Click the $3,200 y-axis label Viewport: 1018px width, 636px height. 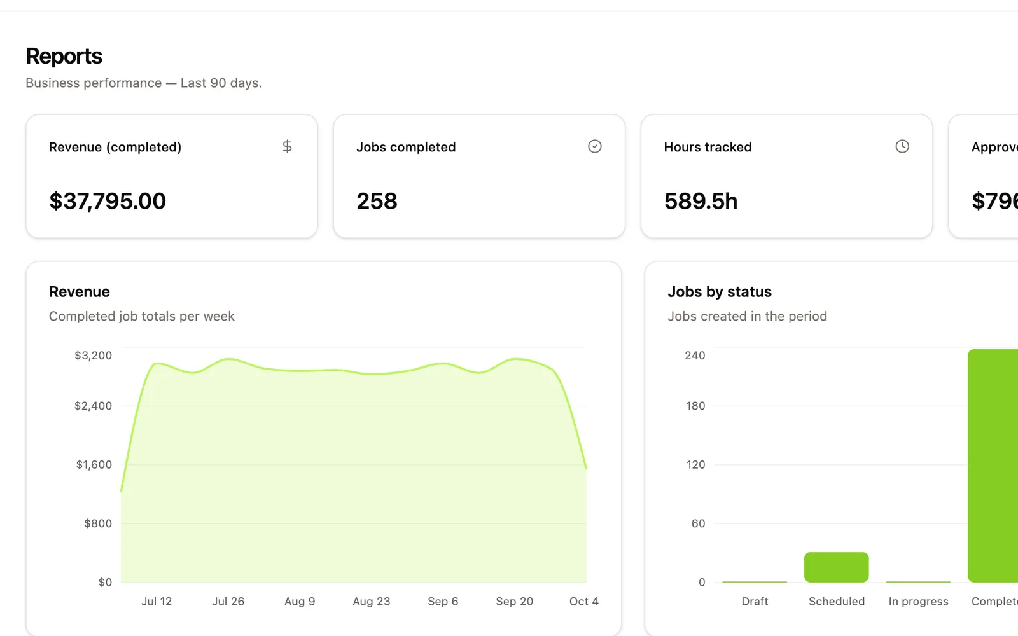click(93, 356)
